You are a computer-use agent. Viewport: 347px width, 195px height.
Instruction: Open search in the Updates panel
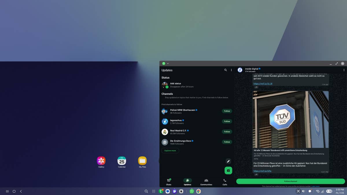[x=226, y=70]
